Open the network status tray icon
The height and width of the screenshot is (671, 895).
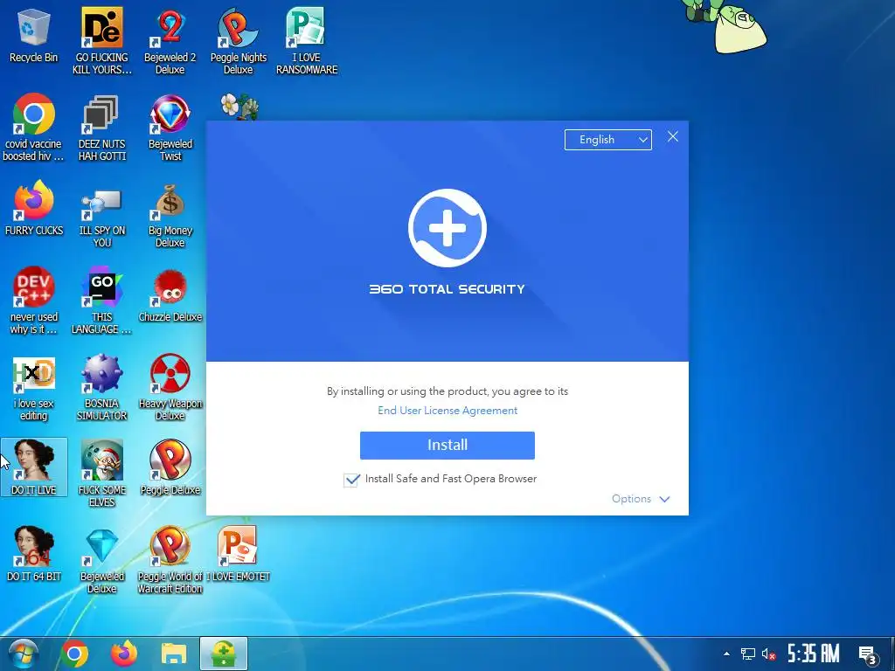(748, 654)
